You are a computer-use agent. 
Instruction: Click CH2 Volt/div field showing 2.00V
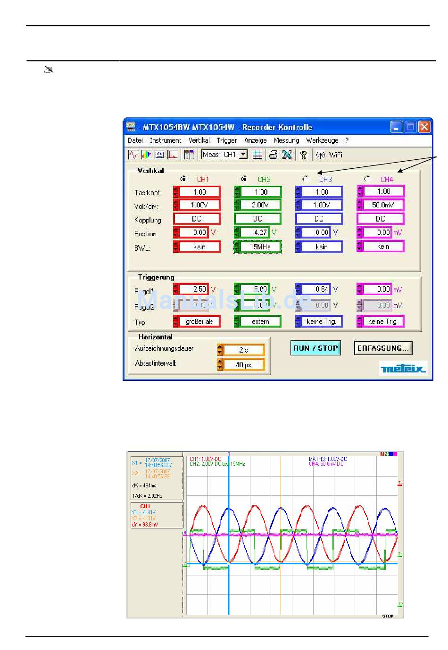coord(261,205)
